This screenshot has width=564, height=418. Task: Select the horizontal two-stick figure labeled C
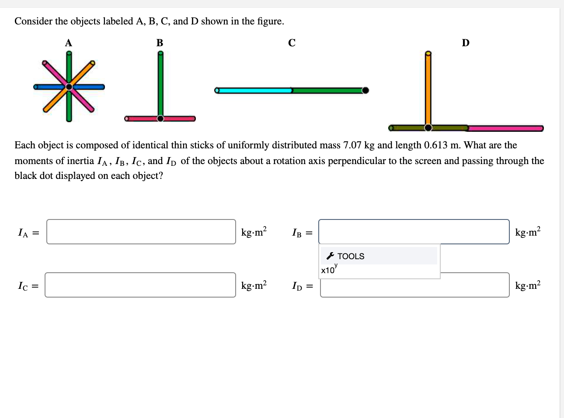tap(291, 90)
